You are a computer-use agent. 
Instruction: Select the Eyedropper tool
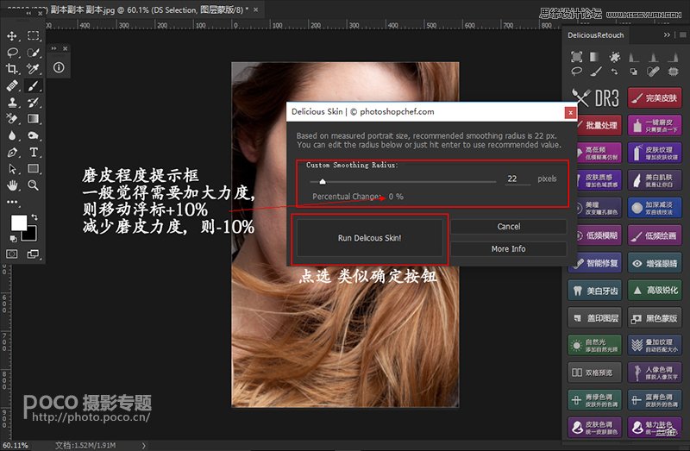point(33,69)
